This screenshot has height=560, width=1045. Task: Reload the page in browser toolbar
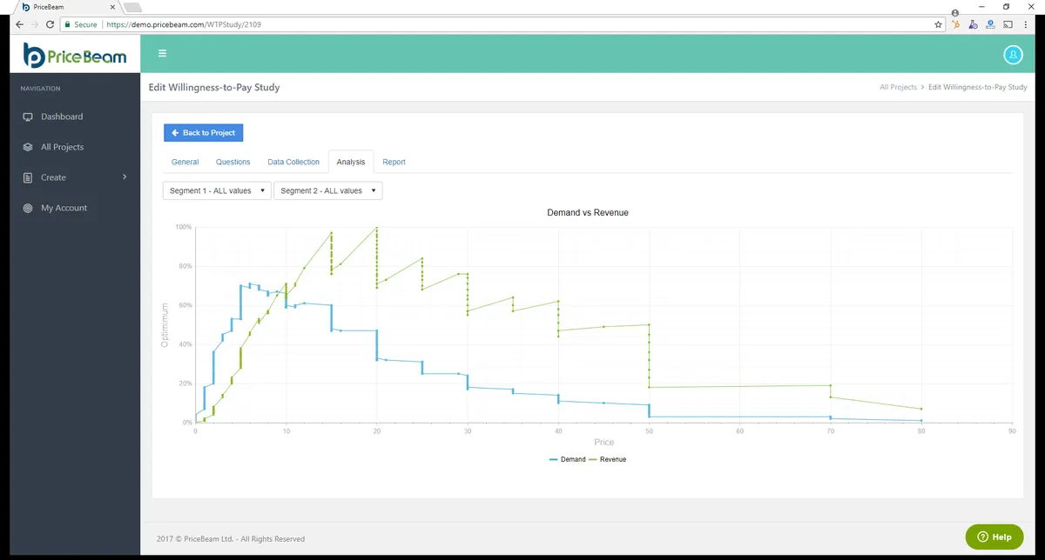coord(50,24)
